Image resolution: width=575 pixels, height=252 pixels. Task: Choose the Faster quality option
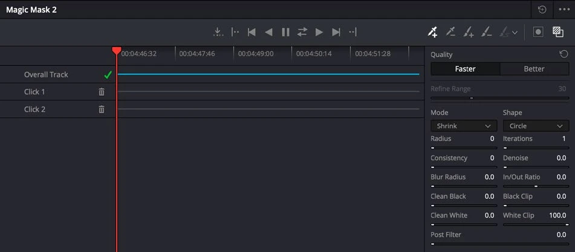point(465,69)
